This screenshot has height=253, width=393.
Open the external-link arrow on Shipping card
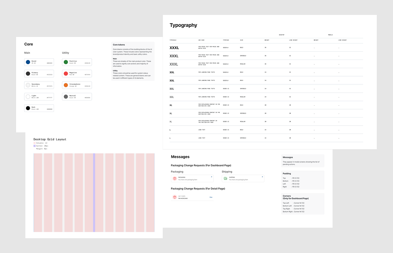click(x=262, y=177)
